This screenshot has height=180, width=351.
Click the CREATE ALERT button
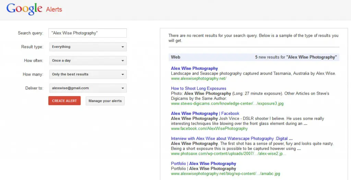pos(64,101)
